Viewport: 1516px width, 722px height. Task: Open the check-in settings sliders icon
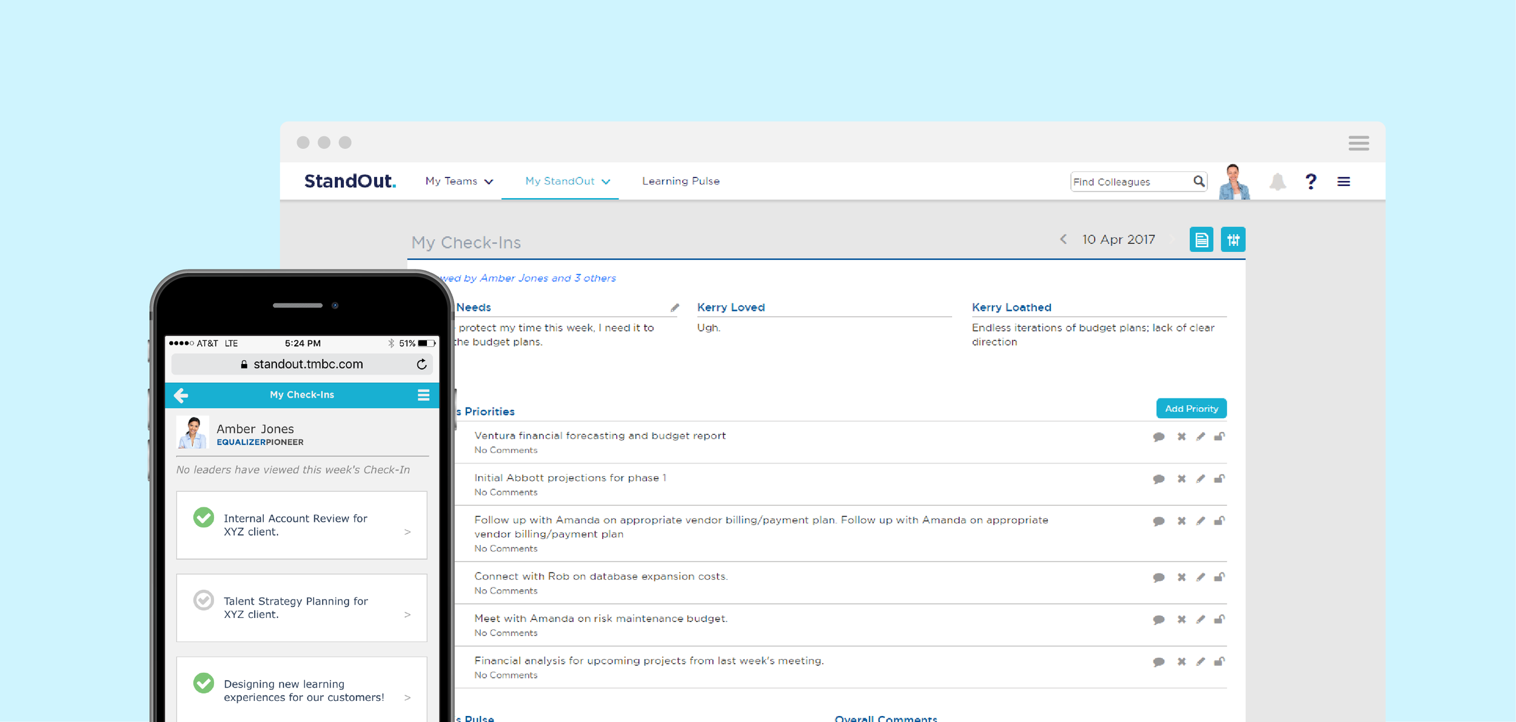1233,240
